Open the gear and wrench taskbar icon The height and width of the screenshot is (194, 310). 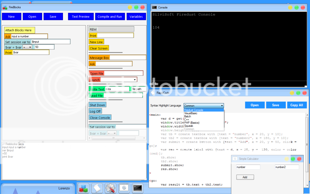point(110,188)
